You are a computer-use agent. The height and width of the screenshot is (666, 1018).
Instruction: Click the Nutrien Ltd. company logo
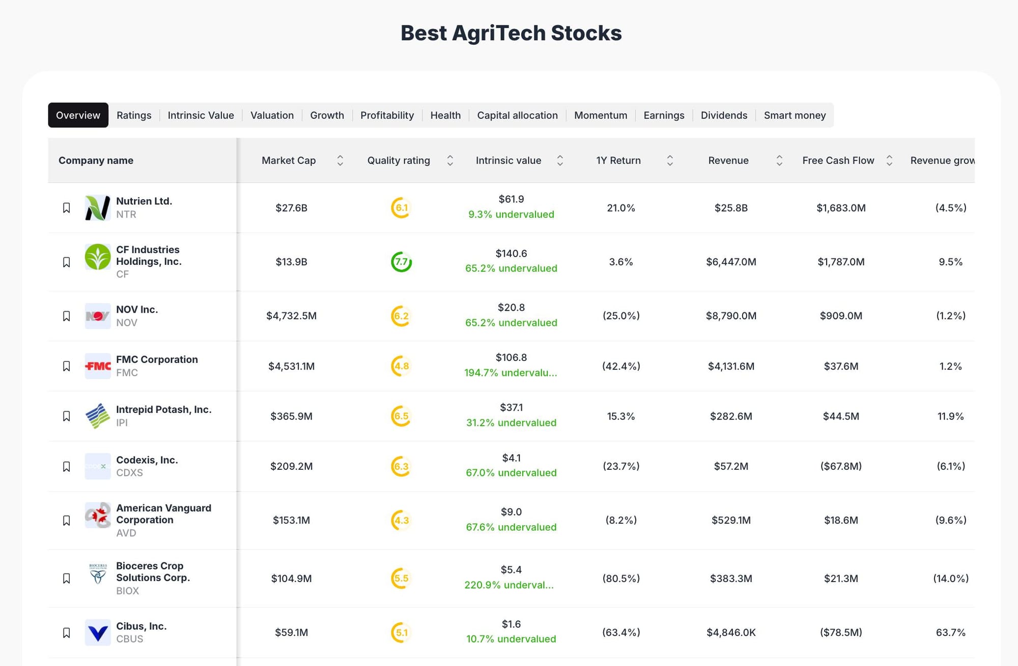[x=97, y=207]
